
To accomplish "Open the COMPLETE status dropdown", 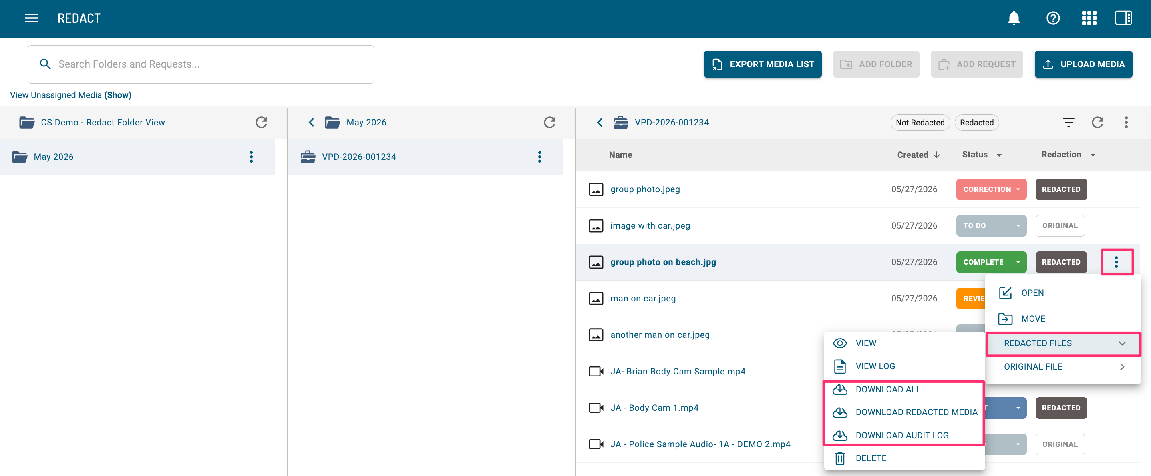I will point(991,262).
